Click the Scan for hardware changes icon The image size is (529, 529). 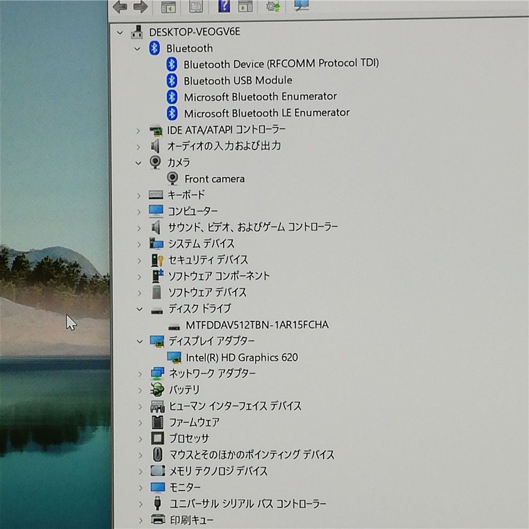302,6
